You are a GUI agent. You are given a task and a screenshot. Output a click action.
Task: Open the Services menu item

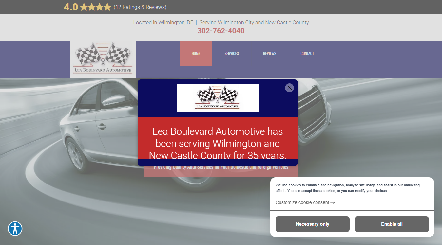[232, 53]
